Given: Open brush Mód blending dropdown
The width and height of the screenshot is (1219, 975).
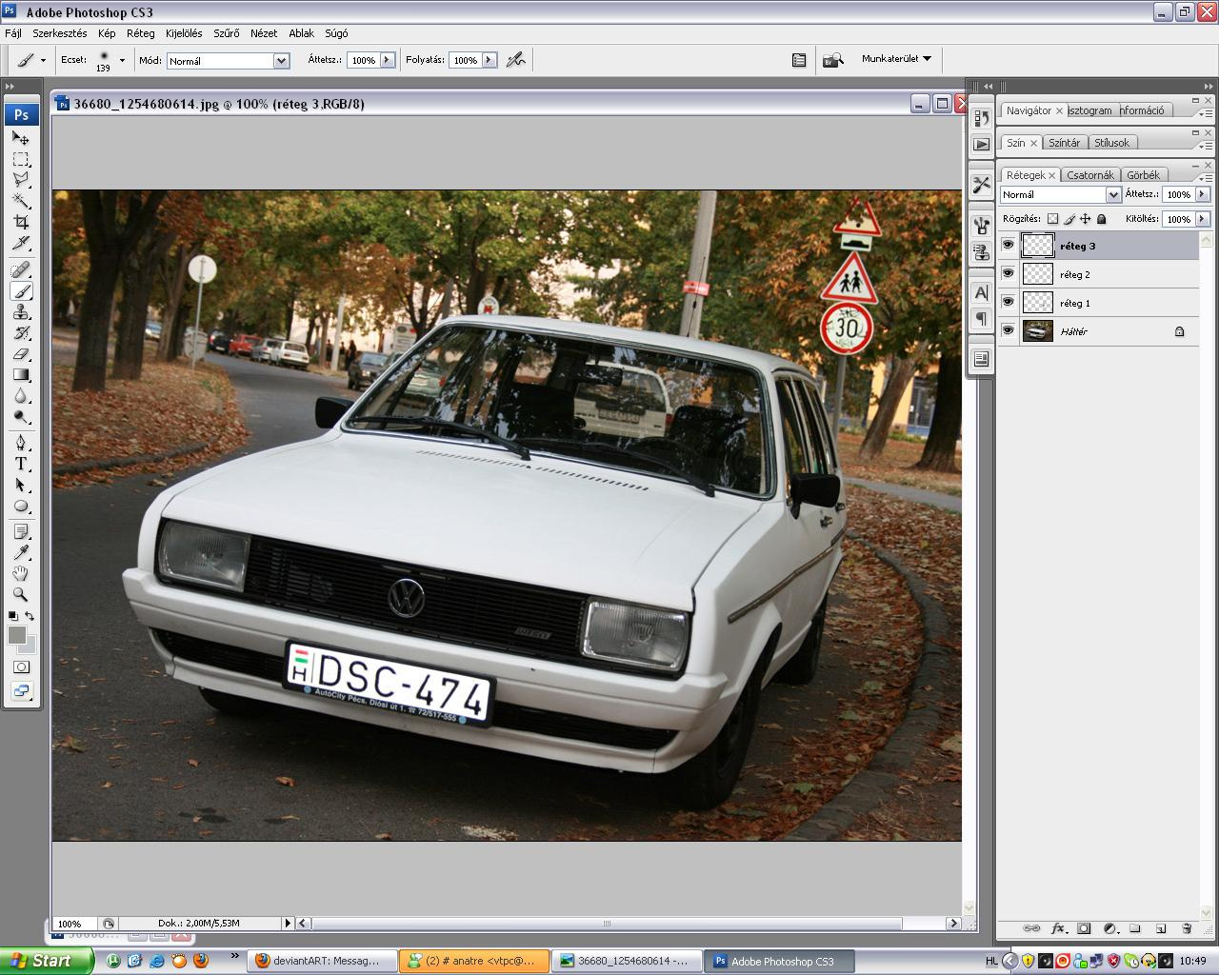Looking at the screenshot, I should coord(228,60).
